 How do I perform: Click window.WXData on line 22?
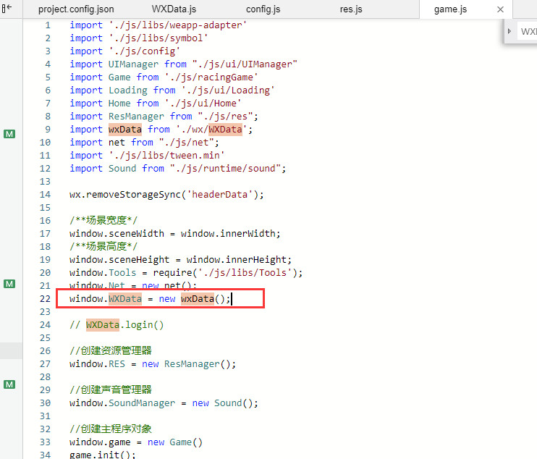(x=106, y=299)
